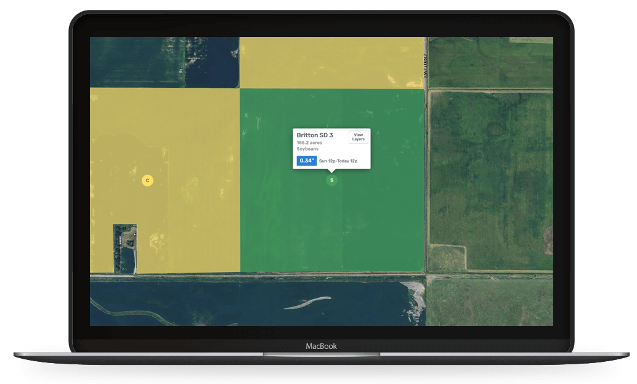This screenshot has height=384, width=637.
Task: Click the Soybeans crop label in popup
Action: click(307, 149)
